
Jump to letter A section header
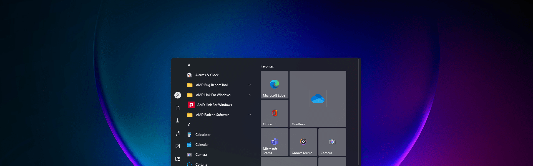(x=189, y=65)
